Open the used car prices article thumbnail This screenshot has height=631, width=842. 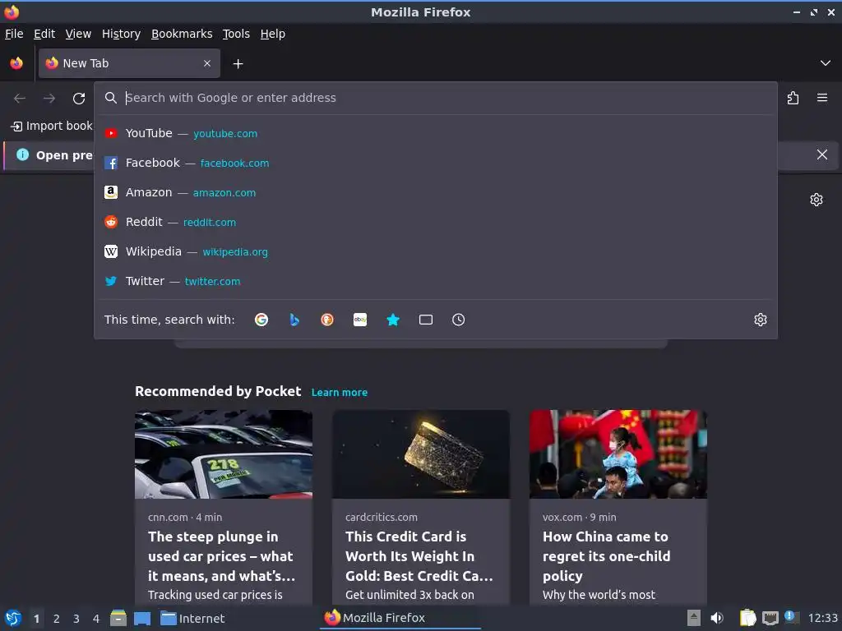(224, 454)
